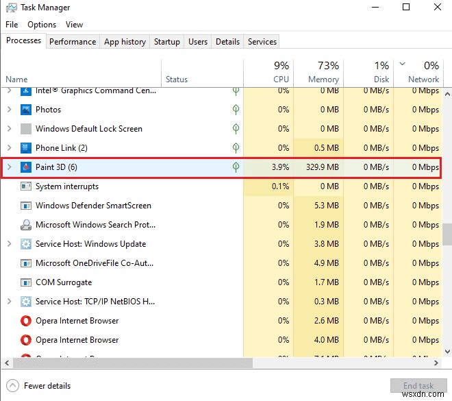Select the COM Surrogate process name

click(64, 282)
